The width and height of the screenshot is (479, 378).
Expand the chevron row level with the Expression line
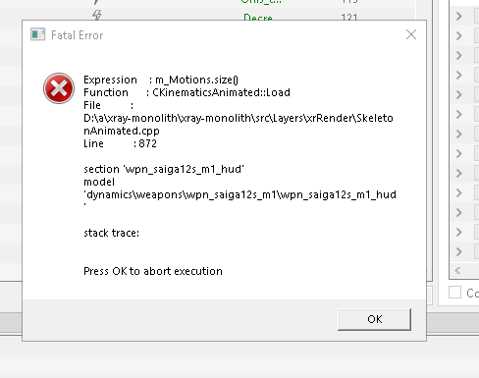pos(459,75)
